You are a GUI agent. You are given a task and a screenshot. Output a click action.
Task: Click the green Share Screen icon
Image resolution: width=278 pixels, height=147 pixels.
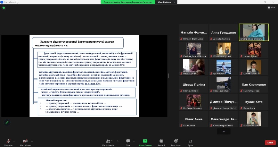pyautogui.click(x=145, y=141)
